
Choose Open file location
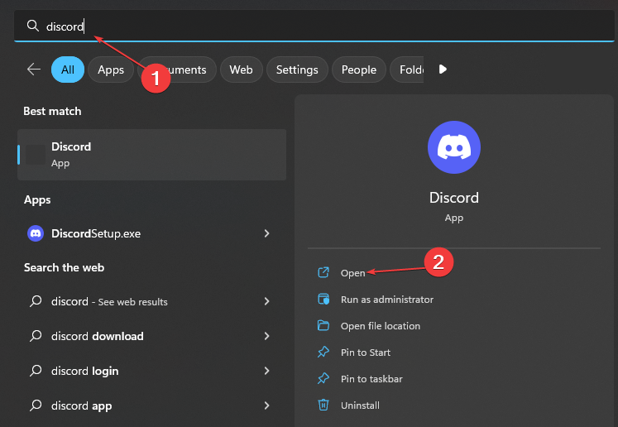coord(381,326)
